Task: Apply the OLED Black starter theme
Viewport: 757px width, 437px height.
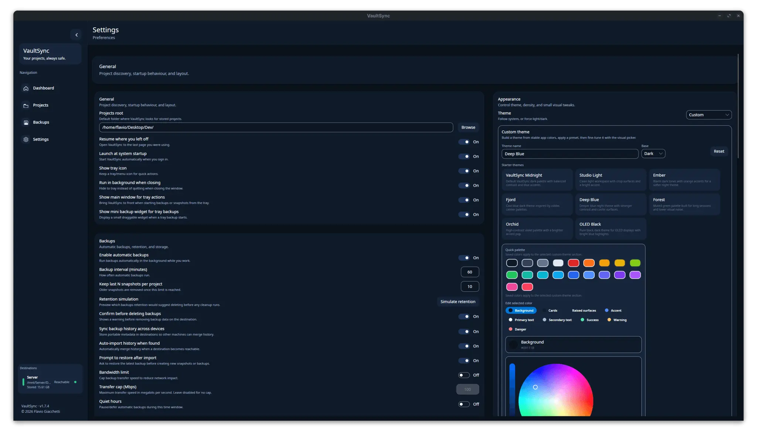Action: pyautogui.click(x=610, y=229)
